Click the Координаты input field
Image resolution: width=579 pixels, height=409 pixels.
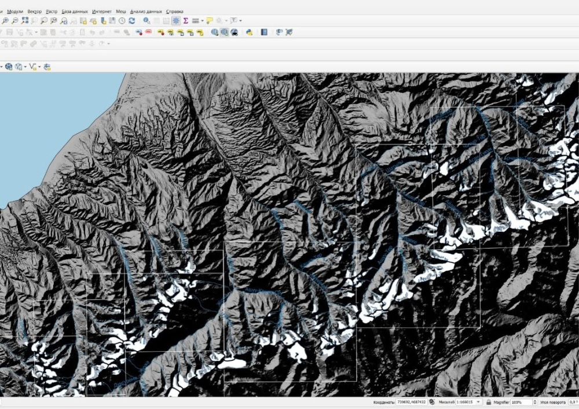coord(411,402)
